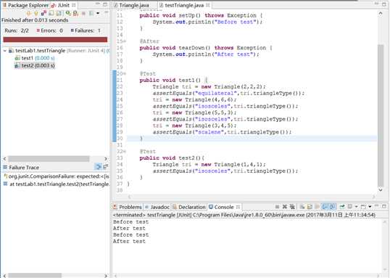This screenshot has width=390, height=278.
Task: Click the Failures: 1 counter
Action: 86,30
